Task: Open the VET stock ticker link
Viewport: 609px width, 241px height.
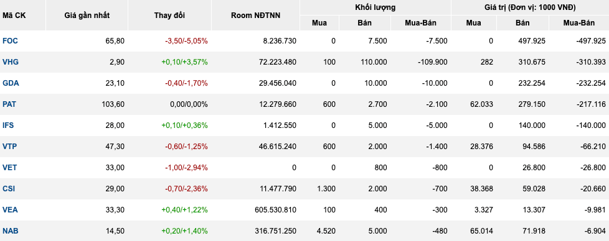Action: coord(10,168)
